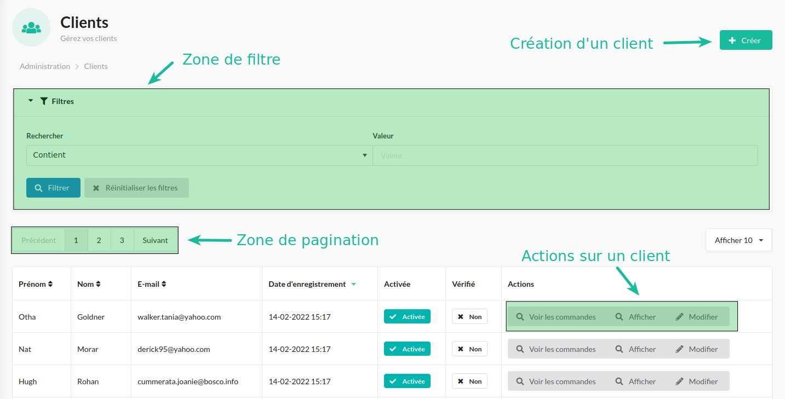
Task: Open the Afficher 10 dropdown
Action: [x=738, y=240]
